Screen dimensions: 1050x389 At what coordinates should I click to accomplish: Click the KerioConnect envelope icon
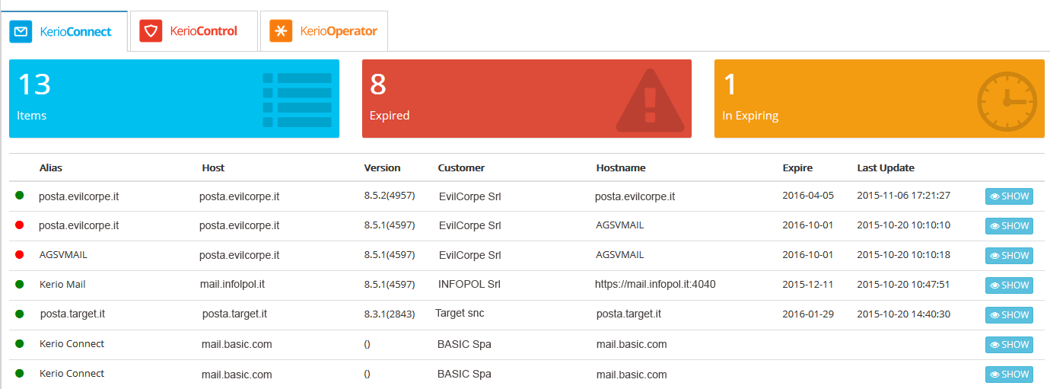(x=21, y=32)
